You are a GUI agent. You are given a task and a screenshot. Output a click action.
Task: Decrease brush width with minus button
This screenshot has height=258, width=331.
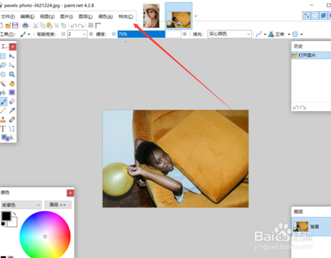(64, 34)
